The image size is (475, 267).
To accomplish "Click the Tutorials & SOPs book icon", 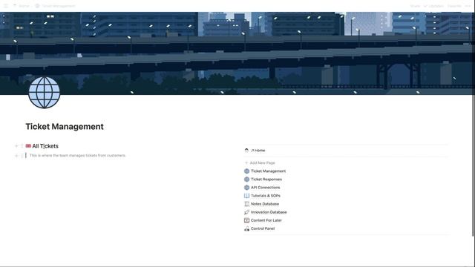I will 246,196.
